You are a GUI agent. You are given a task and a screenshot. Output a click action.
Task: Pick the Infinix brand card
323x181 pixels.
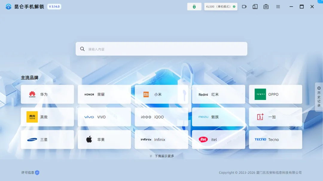coord(161,140)
